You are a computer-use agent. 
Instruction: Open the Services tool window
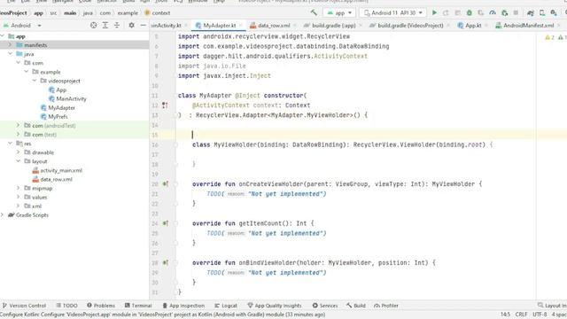coord(325,306)
